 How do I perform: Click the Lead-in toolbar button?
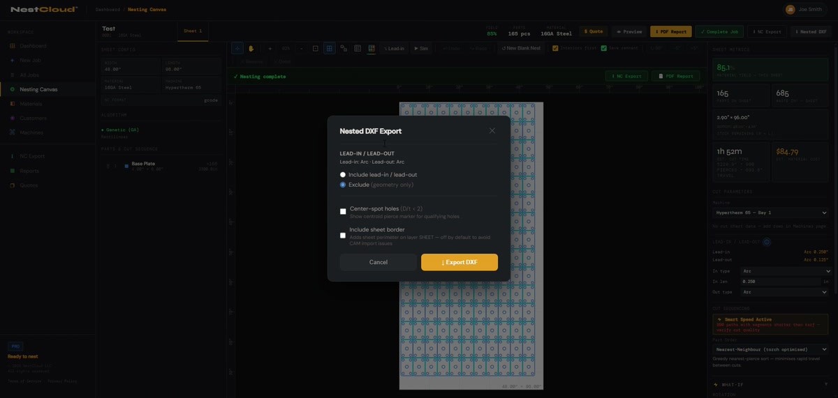395,48
